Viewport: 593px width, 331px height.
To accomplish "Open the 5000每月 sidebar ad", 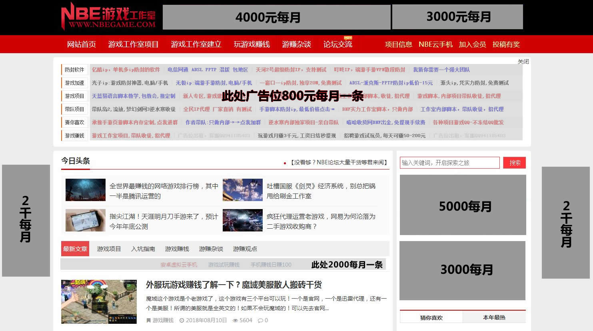I will pos(463,205).
